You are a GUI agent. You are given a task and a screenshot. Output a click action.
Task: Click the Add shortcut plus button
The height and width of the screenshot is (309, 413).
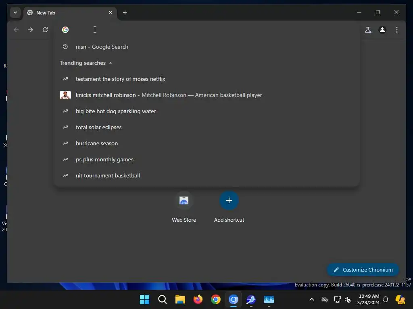click(x=229, y=200)
